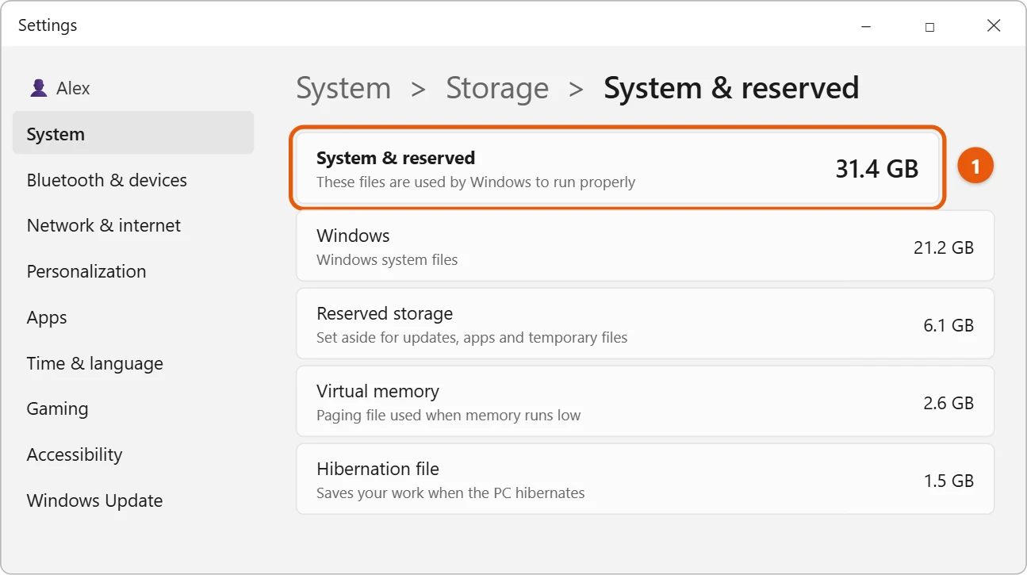This screenshot has height=575, width=1027.
Task: Go back to Storage via the breadcrumb
Action: click(x=497, y=88)
